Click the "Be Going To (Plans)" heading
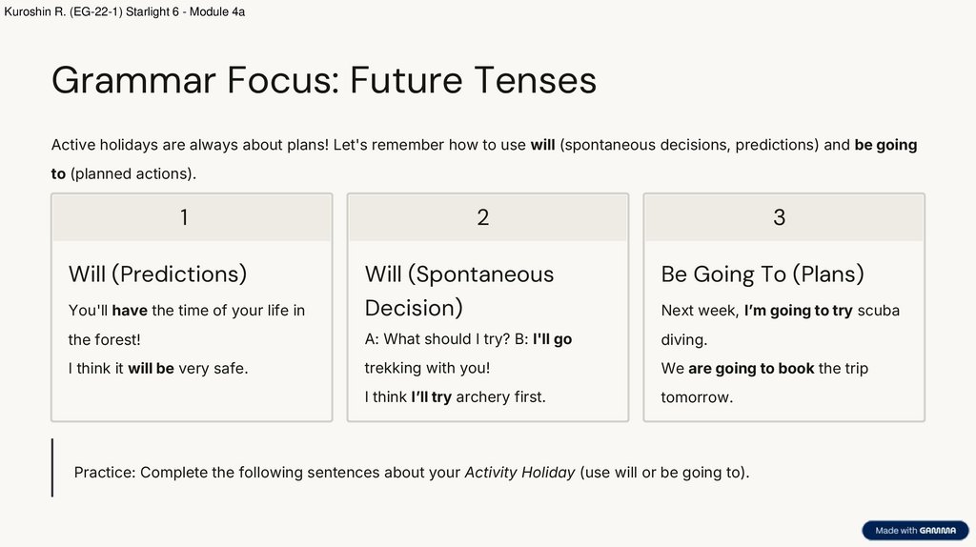This screenshot has width=976, height=547. pos(762,274)
